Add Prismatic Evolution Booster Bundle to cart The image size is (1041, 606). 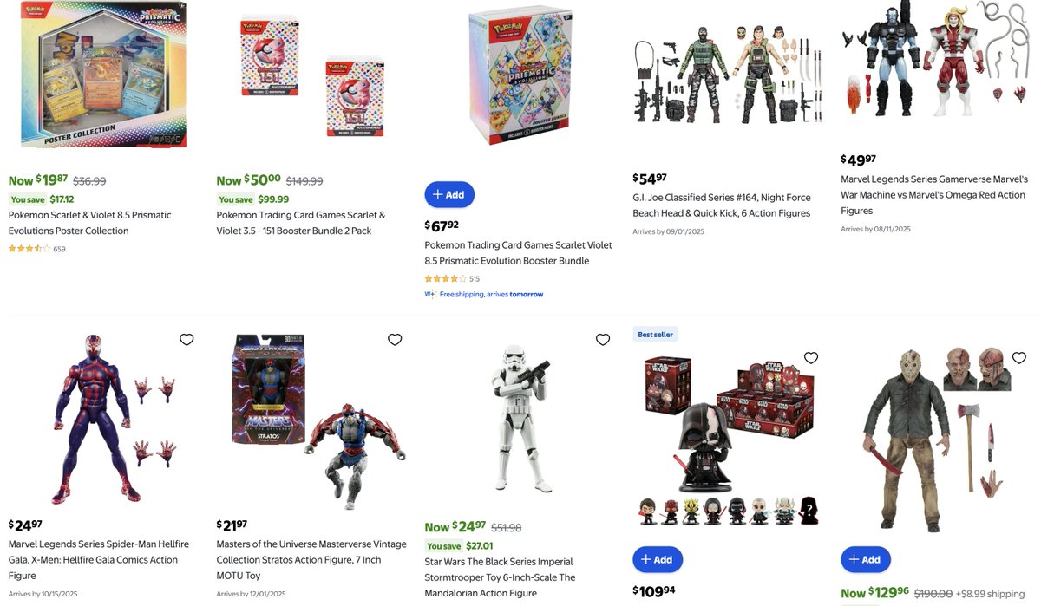coord(449,195)
